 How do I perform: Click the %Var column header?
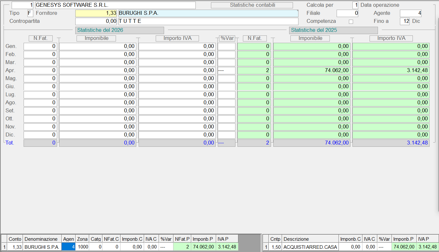tap(227, 38)
